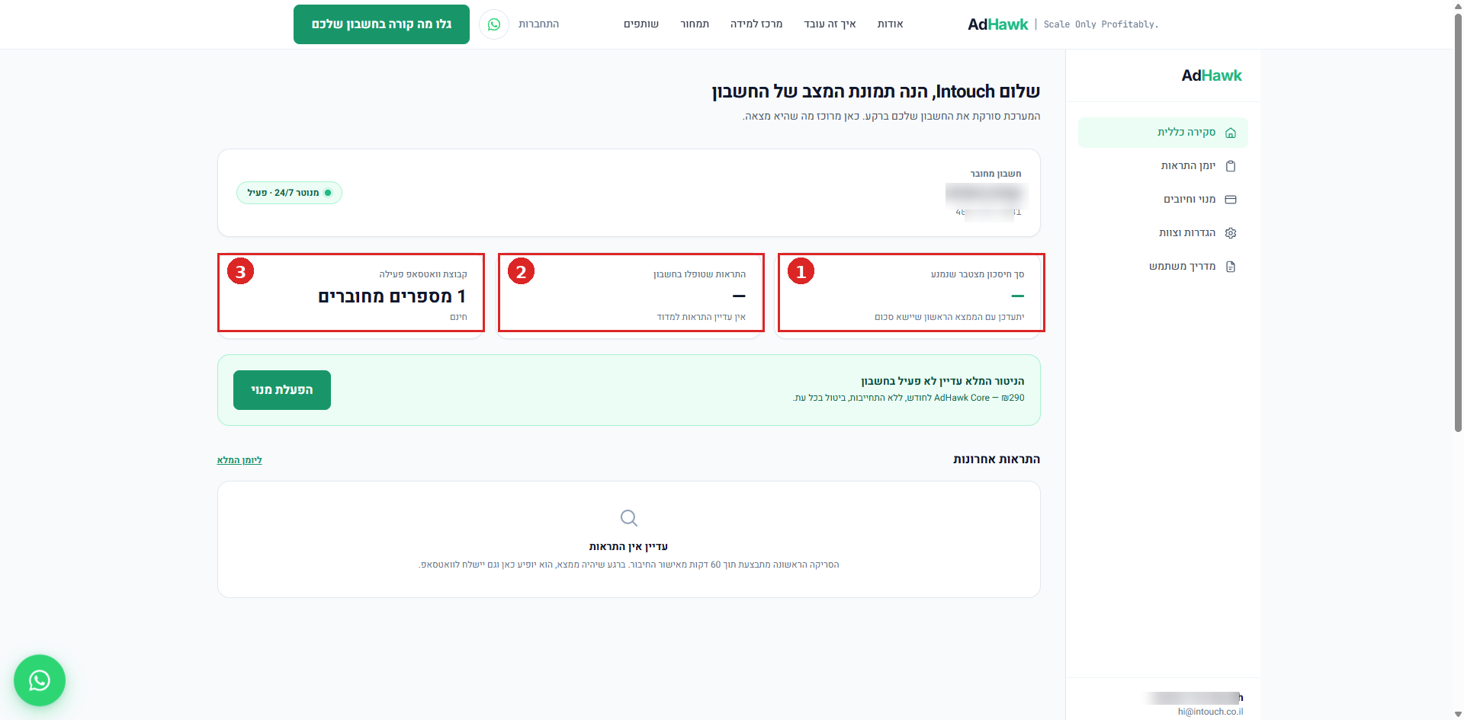Open the ליומן המלא link
The height and width of the screenshot is (720, 1464).
point(239,460)
